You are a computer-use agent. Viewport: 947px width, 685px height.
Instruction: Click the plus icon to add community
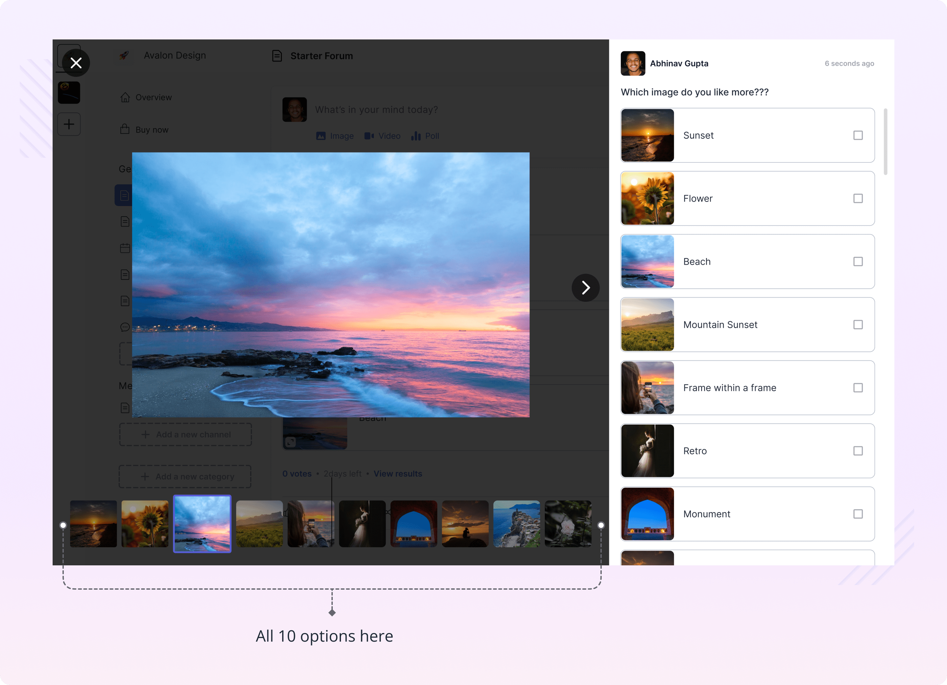pos(69,124)
